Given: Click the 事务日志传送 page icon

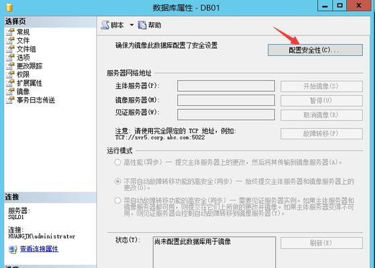Looking at the screenshot, I should [10, 100].
